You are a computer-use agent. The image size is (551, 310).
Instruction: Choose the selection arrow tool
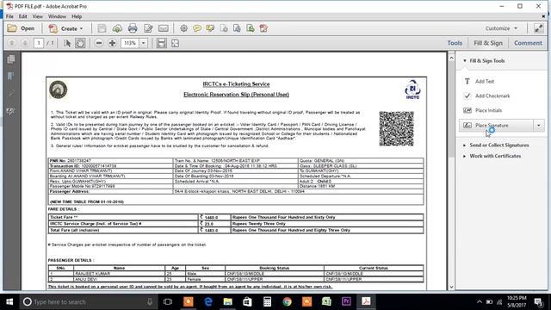click(x=67, y=43)
